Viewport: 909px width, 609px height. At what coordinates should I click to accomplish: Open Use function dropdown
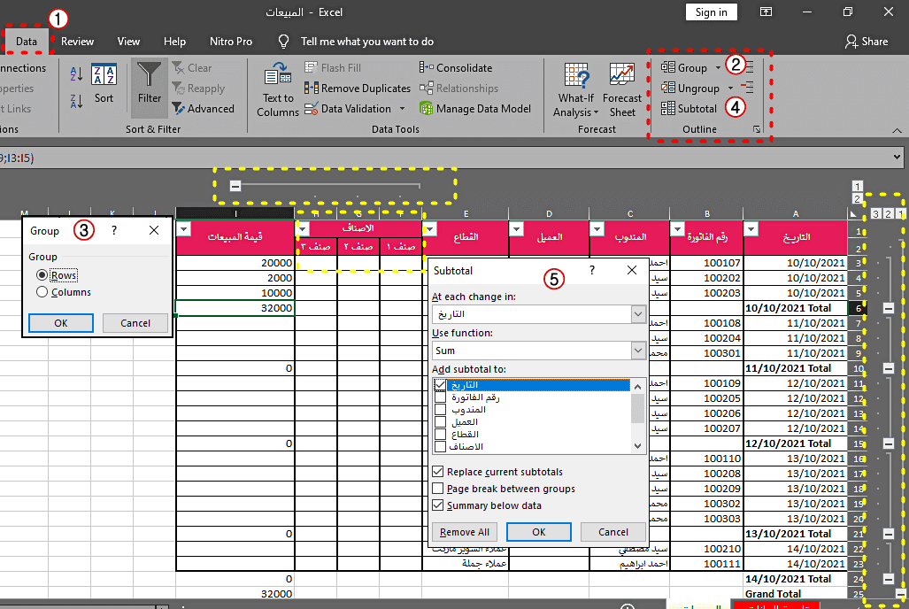pyautogui.click(x=637, y=351)
